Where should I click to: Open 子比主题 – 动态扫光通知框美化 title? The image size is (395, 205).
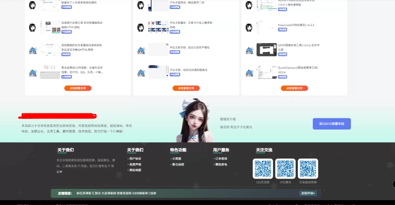189,70
